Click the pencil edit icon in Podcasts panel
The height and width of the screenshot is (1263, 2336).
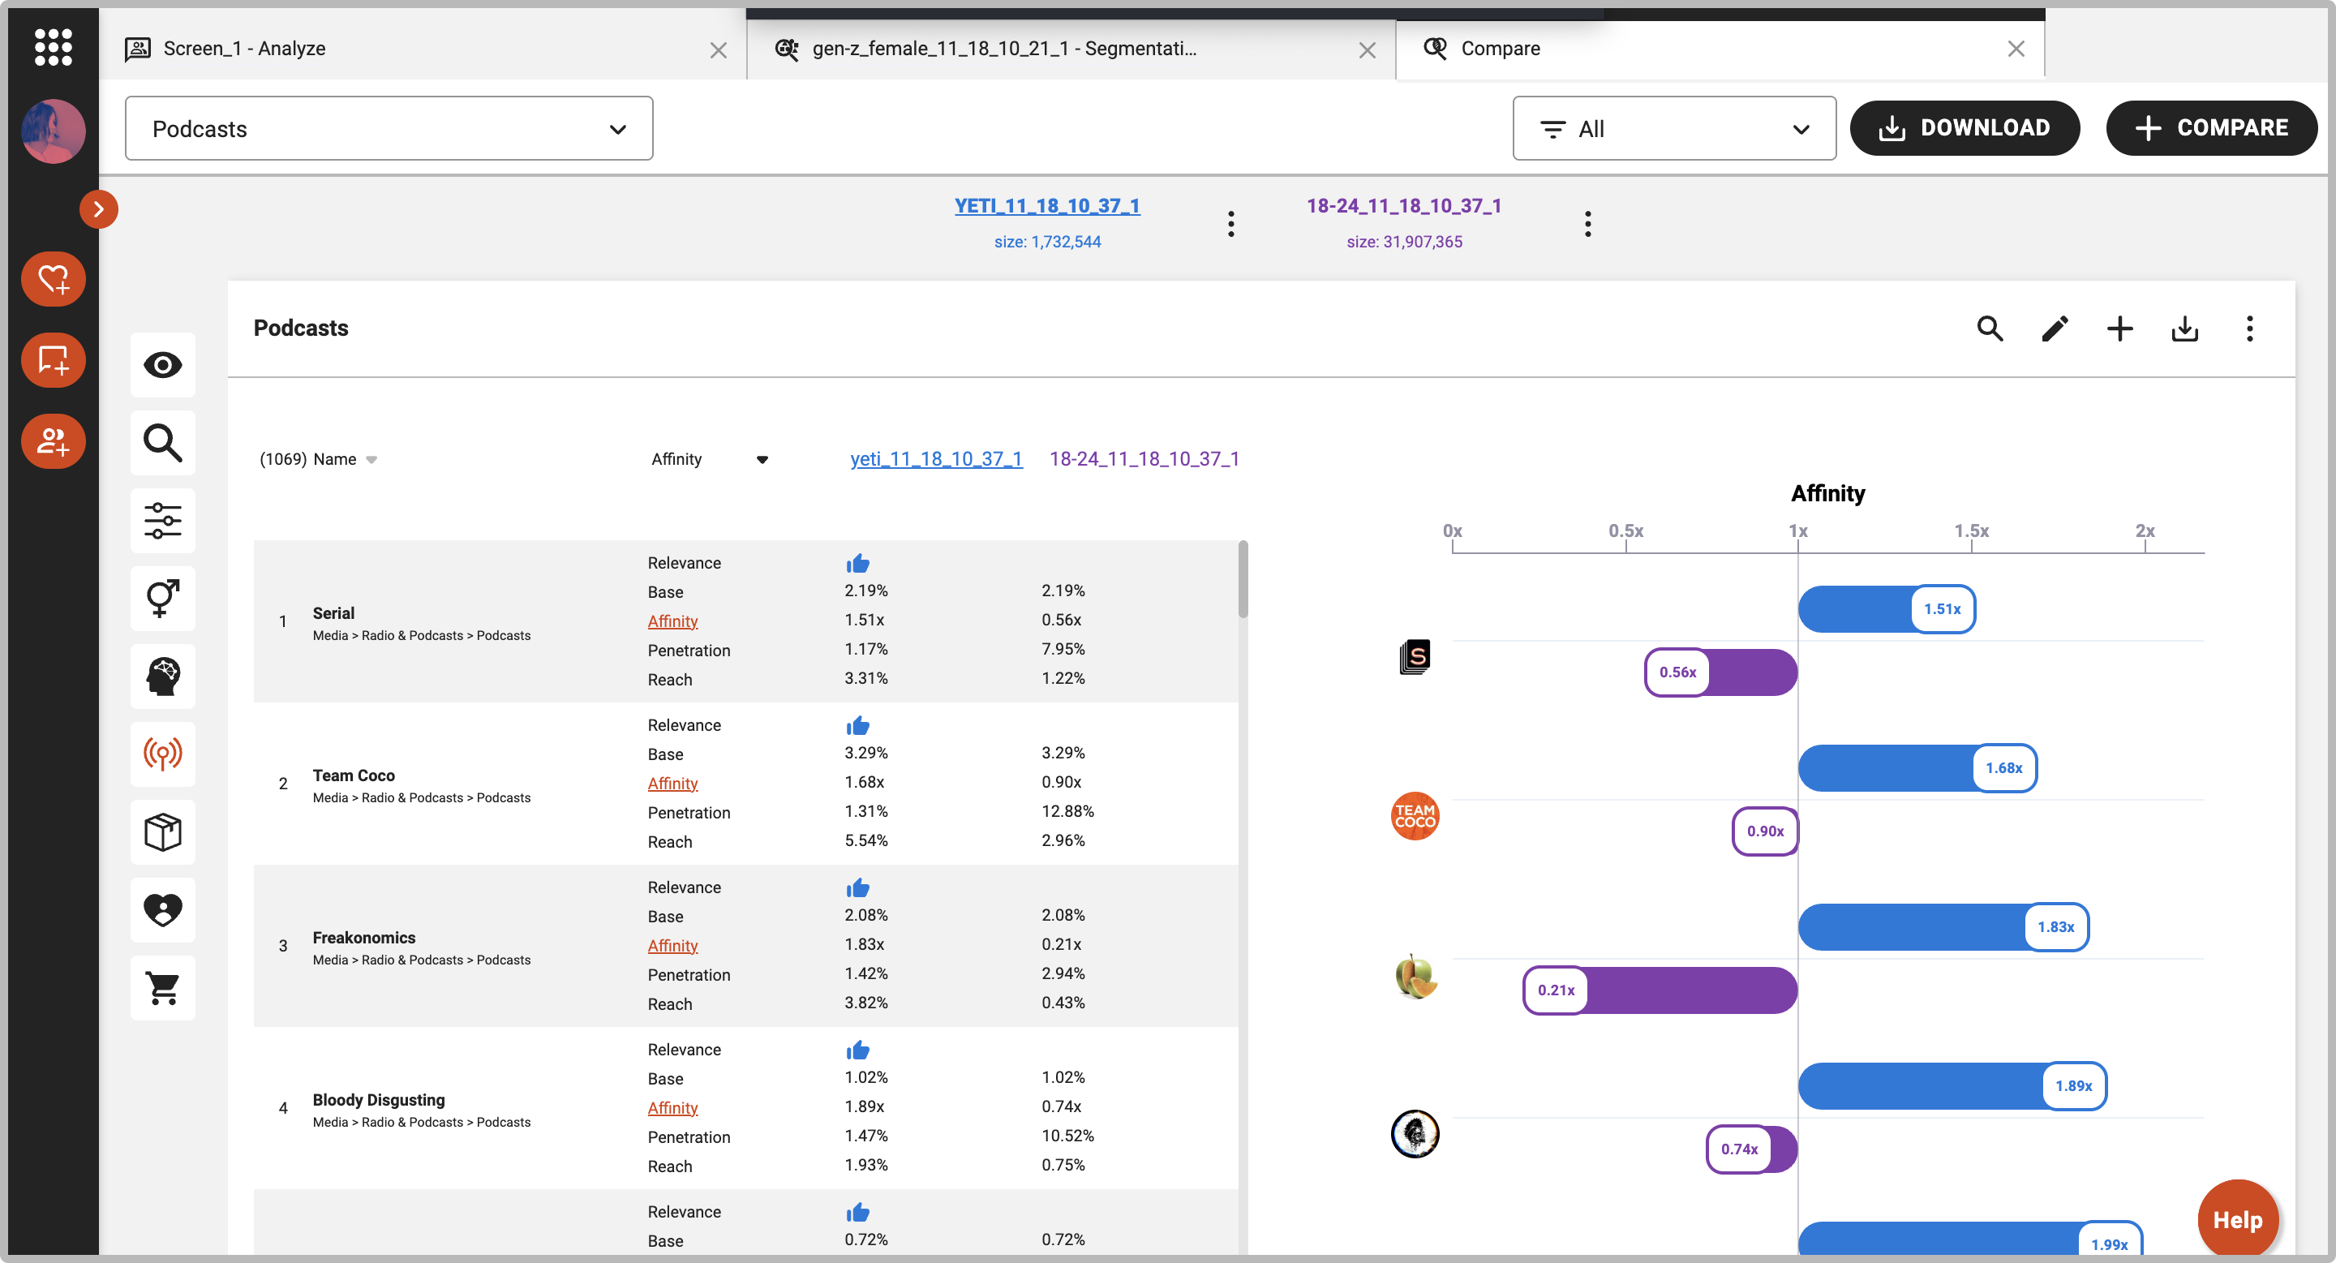click(x=2054, y=329)
